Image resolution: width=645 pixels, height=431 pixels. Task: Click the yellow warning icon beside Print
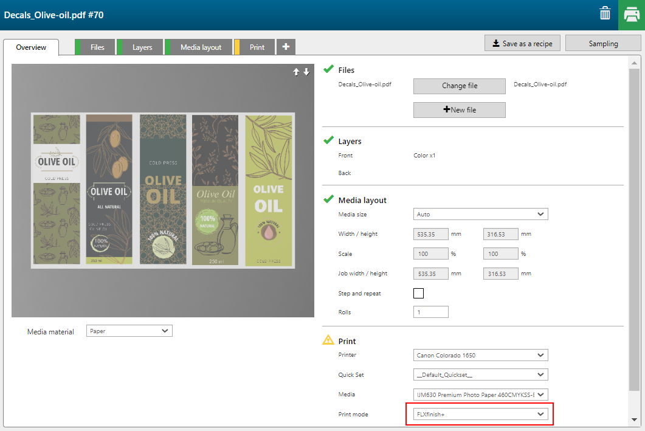pyautogui.click(x=328, y=340)
